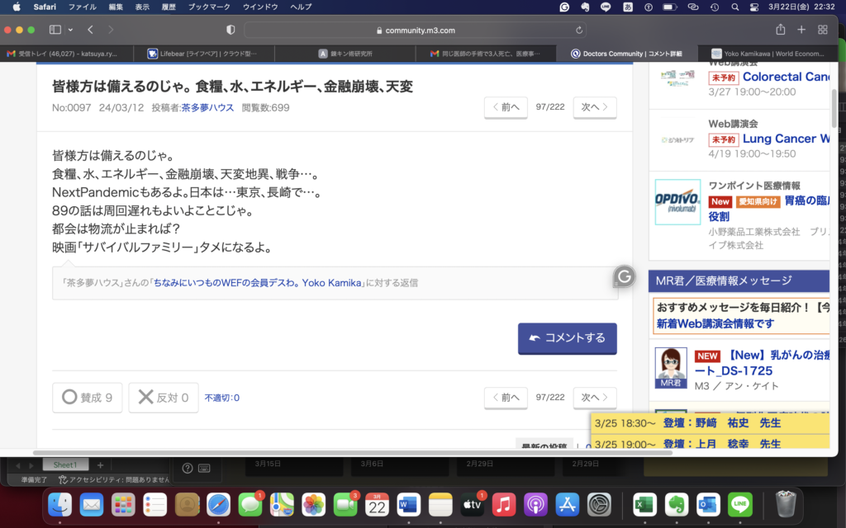Vote 反対 on the comment
846x528 pixels.
point(163,397)
